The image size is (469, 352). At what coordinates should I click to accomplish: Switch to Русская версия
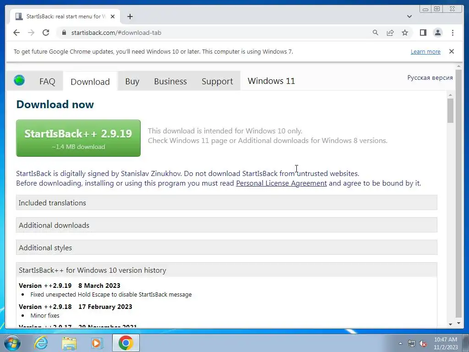(x=430, y=77)
